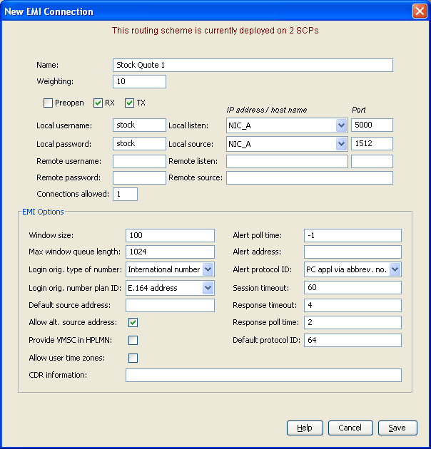Select the Response poll time field
Screen dimensions: 431x449
353,323
